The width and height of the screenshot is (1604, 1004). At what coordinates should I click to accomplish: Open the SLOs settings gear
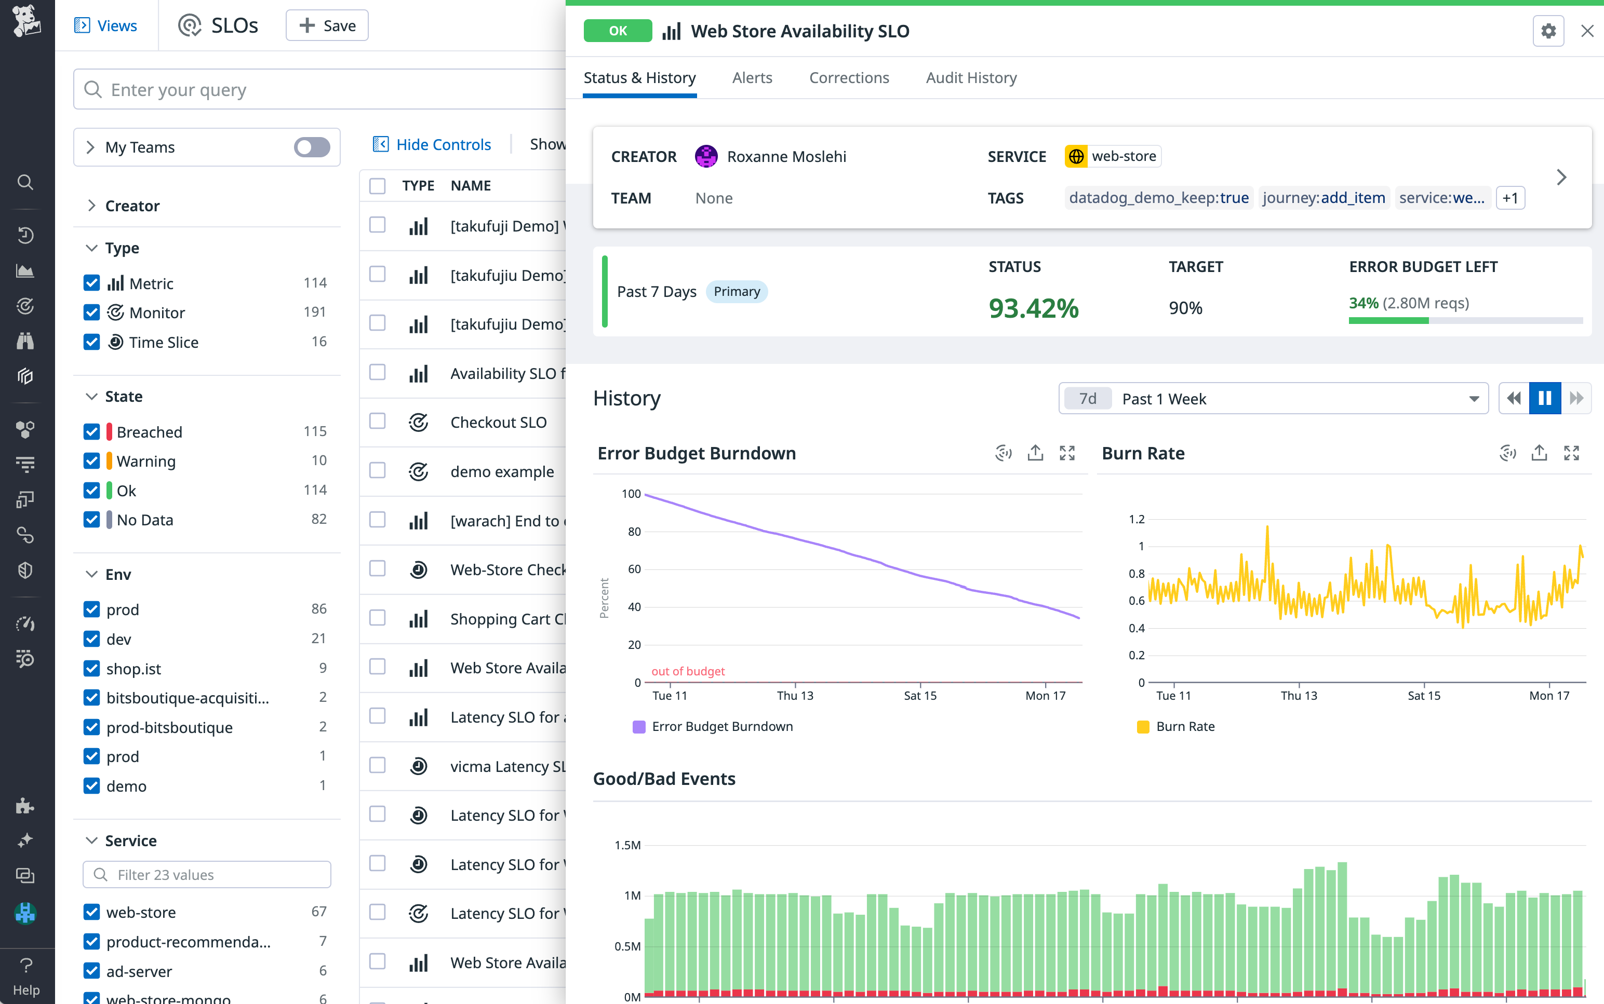(1548, 31)
